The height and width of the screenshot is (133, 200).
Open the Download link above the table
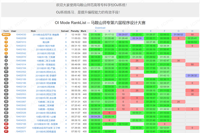(x=100, y=28)
